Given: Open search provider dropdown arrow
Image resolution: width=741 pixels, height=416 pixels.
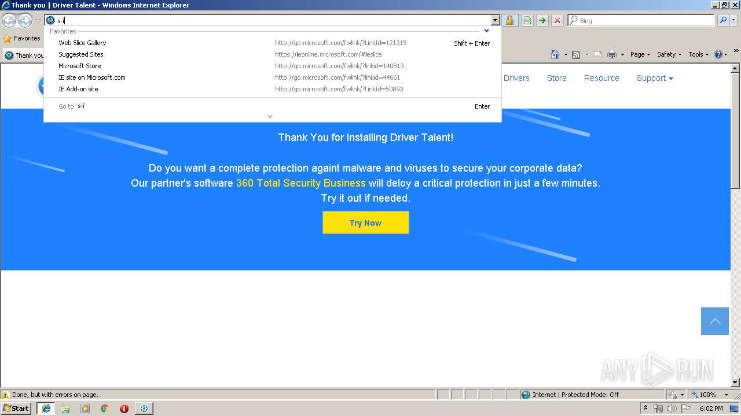Looking at the screenshot, I should [x=734, y=21].
